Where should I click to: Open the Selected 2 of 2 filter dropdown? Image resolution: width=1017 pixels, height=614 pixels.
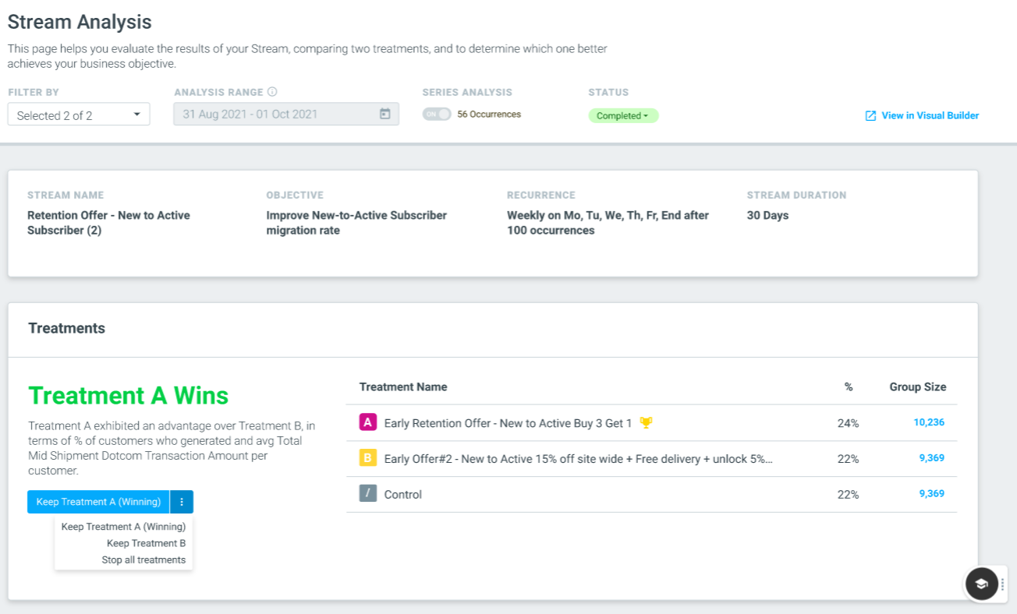[x=79, y=115]
